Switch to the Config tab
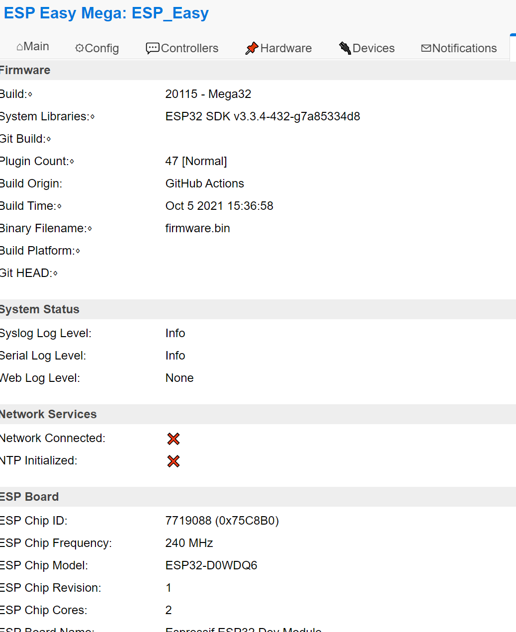The width and height of the screenshot is (516, 632). tap(97, 48)
